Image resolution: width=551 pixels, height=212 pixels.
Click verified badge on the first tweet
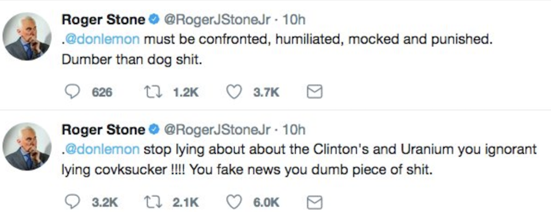point(155,20)
